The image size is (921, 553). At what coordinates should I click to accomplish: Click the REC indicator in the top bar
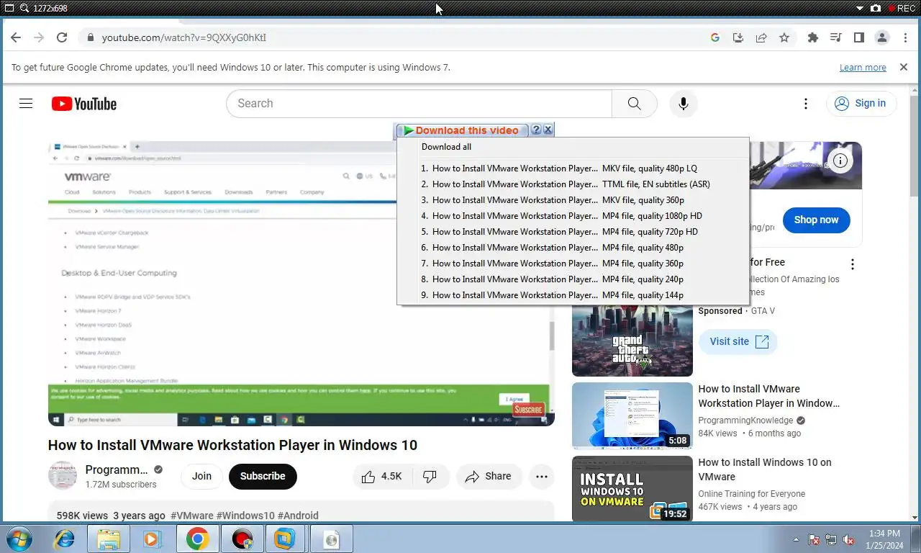902,8
